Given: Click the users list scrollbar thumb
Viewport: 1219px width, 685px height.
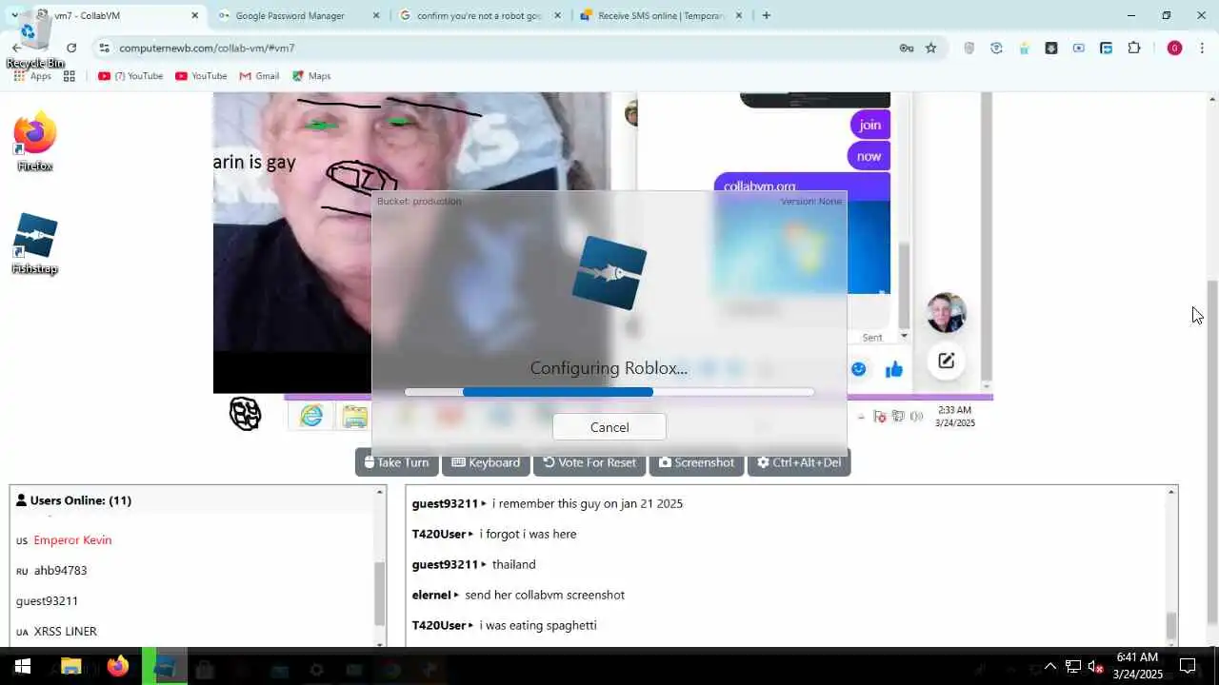Looking at the screenshot, I should pyautogui.click(x=380, y=594).
